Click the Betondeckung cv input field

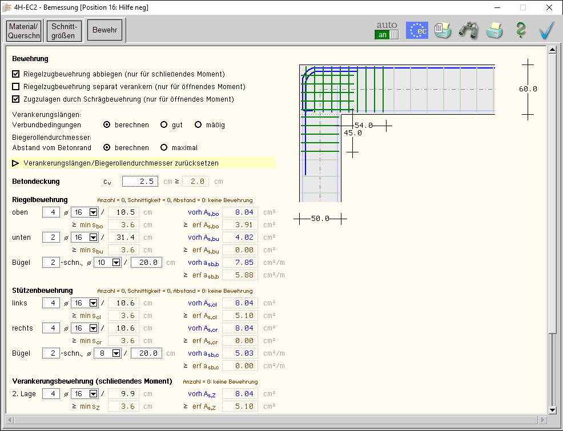click(x=140, y=182)
